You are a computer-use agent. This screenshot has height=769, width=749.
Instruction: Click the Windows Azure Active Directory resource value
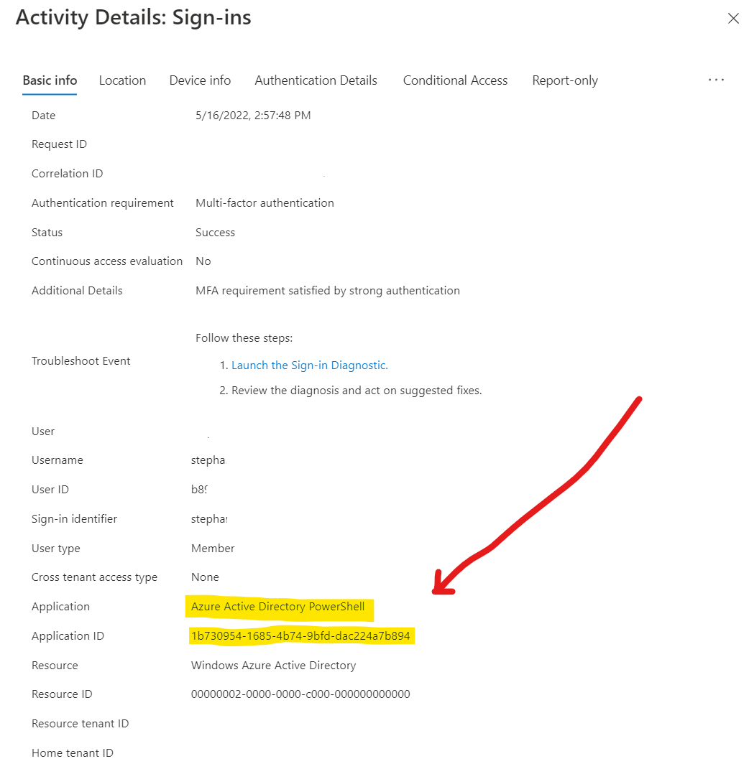(x=273, y=665)
